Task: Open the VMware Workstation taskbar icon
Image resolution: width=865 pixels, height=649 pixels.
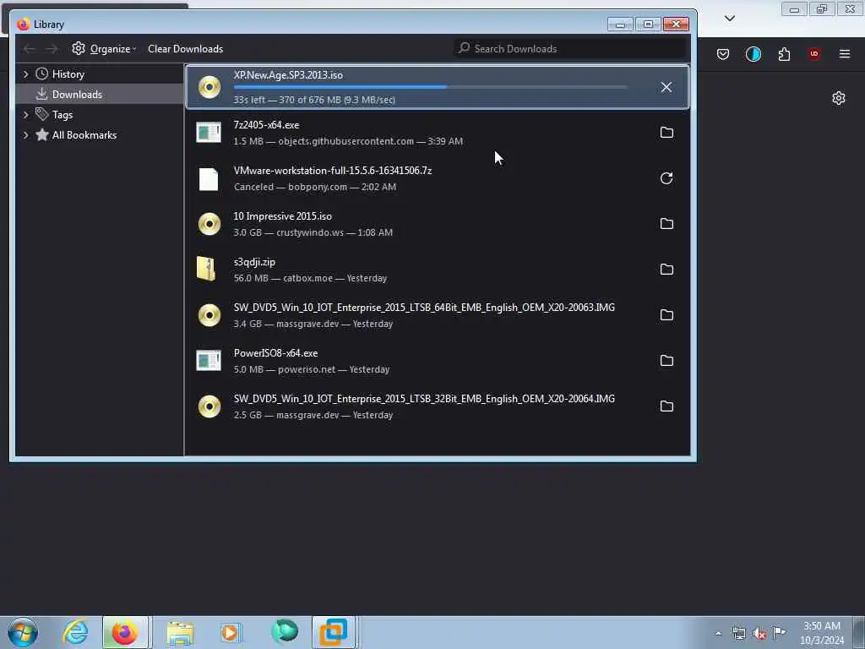Action: pos(334,632)
